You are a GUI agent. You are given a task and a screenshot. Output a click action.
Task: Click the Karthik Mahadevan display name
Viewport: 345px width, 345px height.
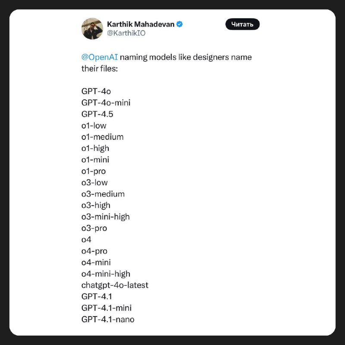point(141,24)
